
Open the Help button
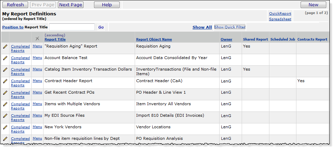tap(107, 5)
